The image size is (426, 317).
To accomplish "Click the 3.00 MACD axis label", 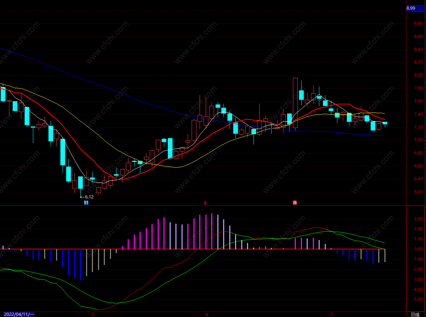I will (418, 219).
